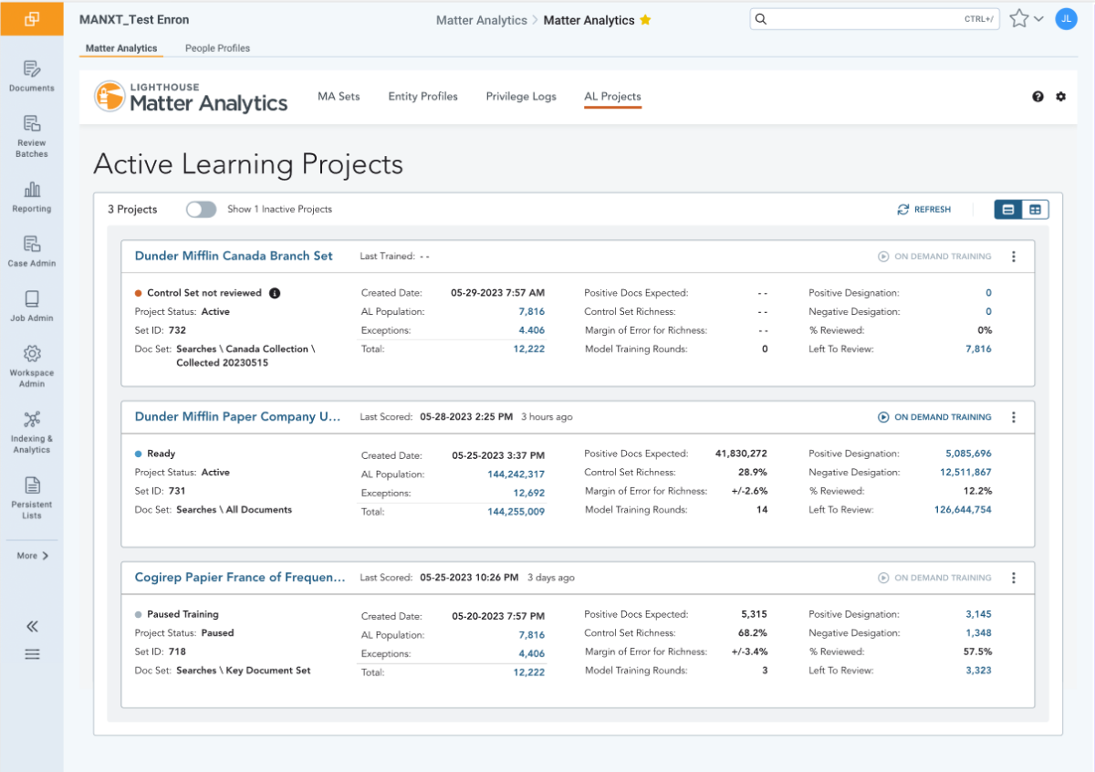
Task: Go to Case Admin in the sidebar
Action: pyautogui.click(x=32, y=251)
